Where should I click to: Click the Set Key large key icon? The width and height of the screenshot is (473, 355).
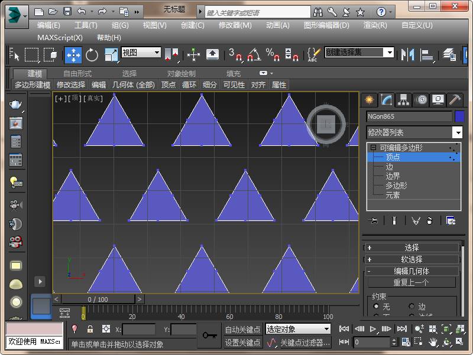[209, 335]
